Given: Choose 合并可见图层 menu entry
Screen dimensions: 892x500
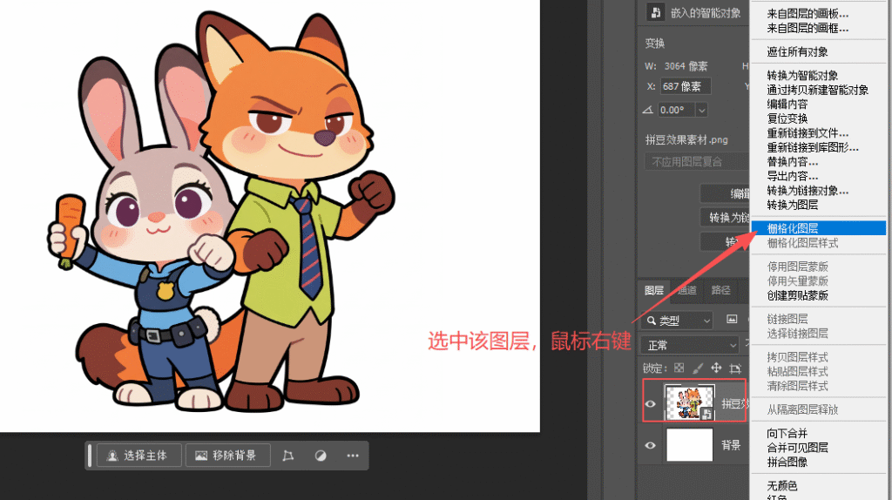Looking at the screenshot, I should click(x=797, y=448).
